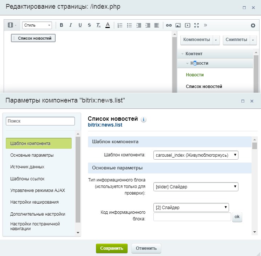Toggle bold formatting in editor toolbar

[x=61, y=25]
